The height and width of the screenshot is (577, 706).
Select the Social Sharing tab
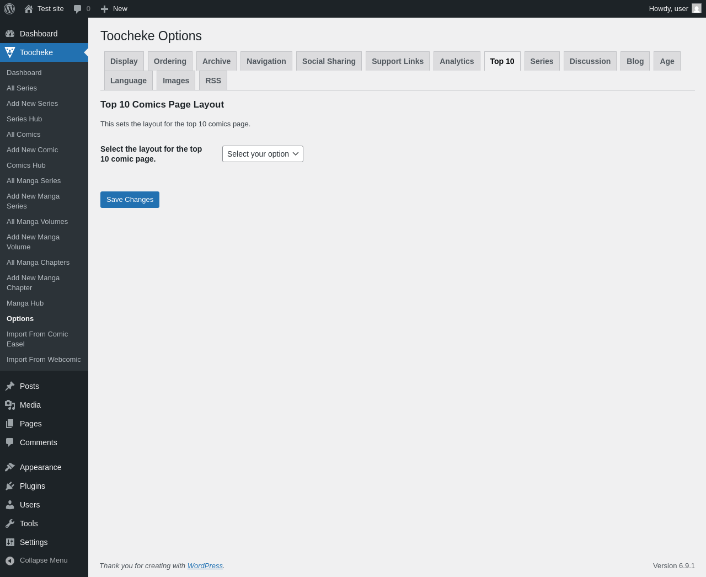[329, 61]
